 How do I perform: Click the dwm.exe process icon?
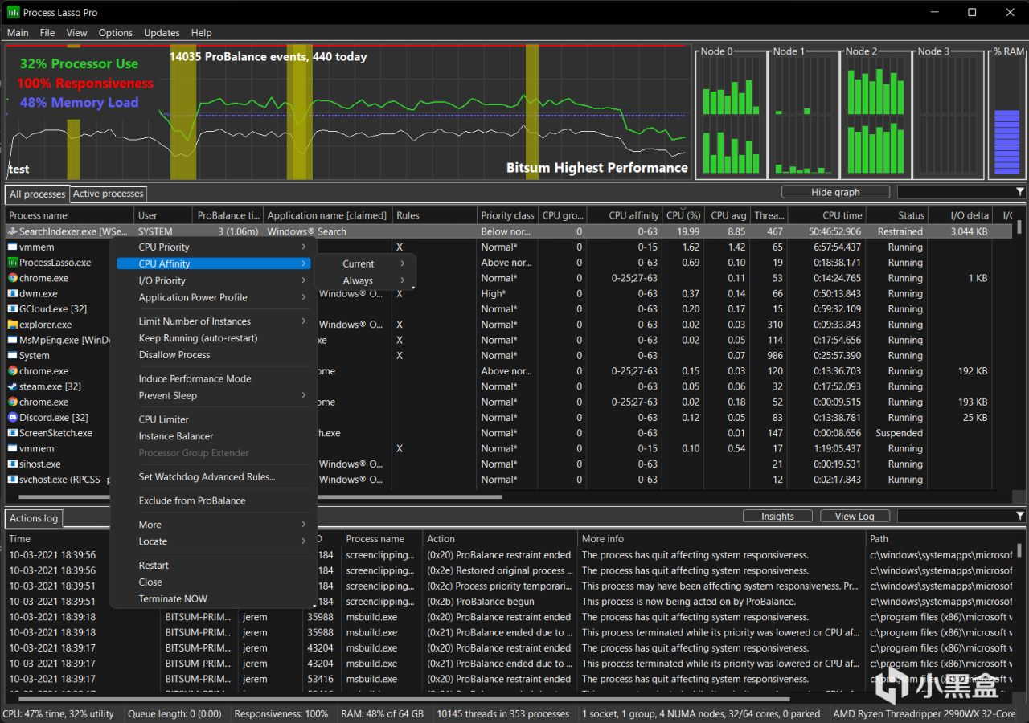click(x=12, y=293)
